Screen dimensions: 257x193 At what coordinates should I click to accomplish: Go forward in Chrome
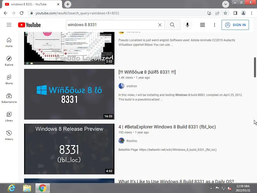pyautogui.click(x=14, y=13)
